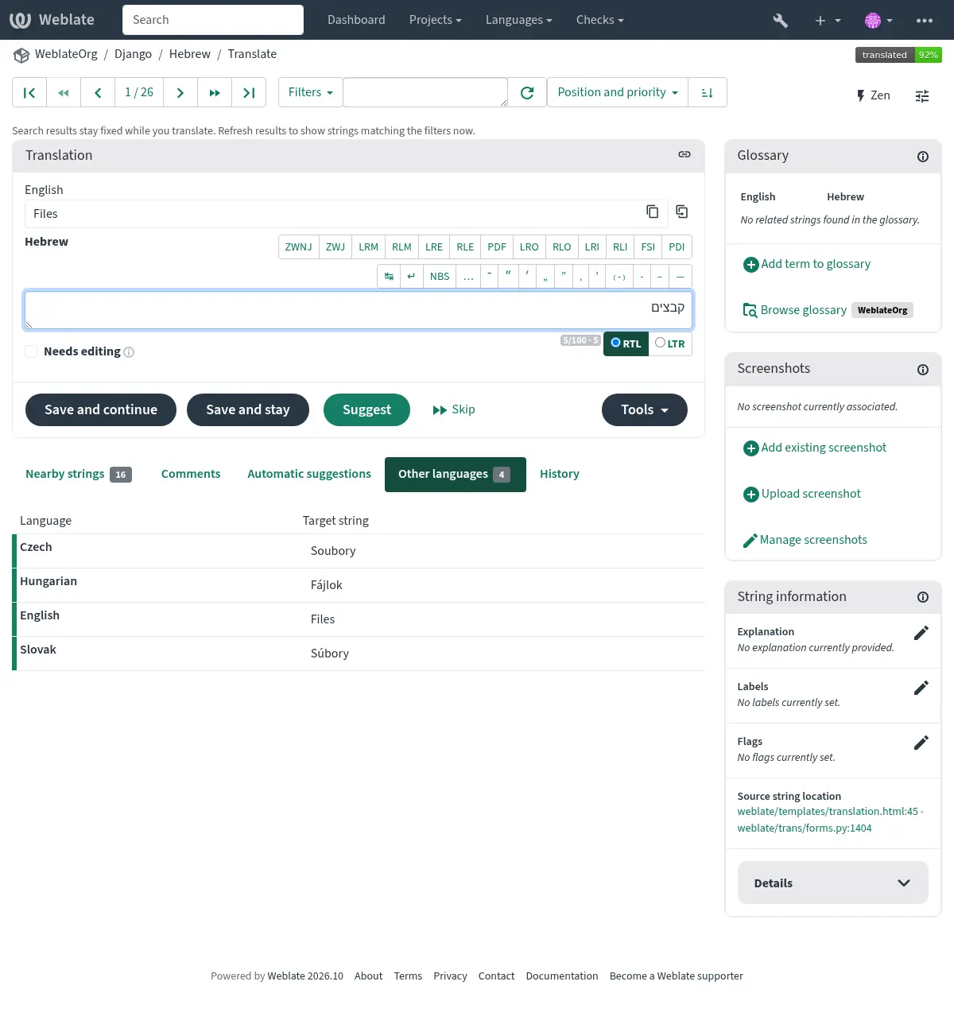Open Hebrew breadcrumb link
Screen dimensions: 954x1032
[x=190, y=54]
